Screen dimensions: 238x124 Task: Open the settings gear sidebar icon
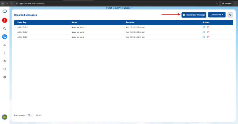[4, 77]
